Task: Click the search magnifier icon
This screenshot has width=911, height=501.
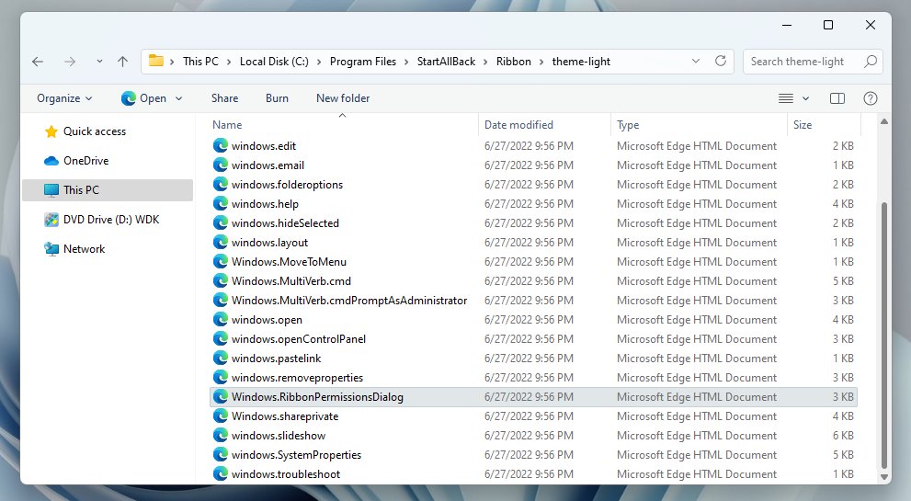Action: pos(870,61)
